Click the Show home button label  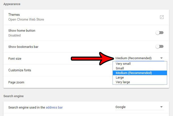(x=22, y=31)
